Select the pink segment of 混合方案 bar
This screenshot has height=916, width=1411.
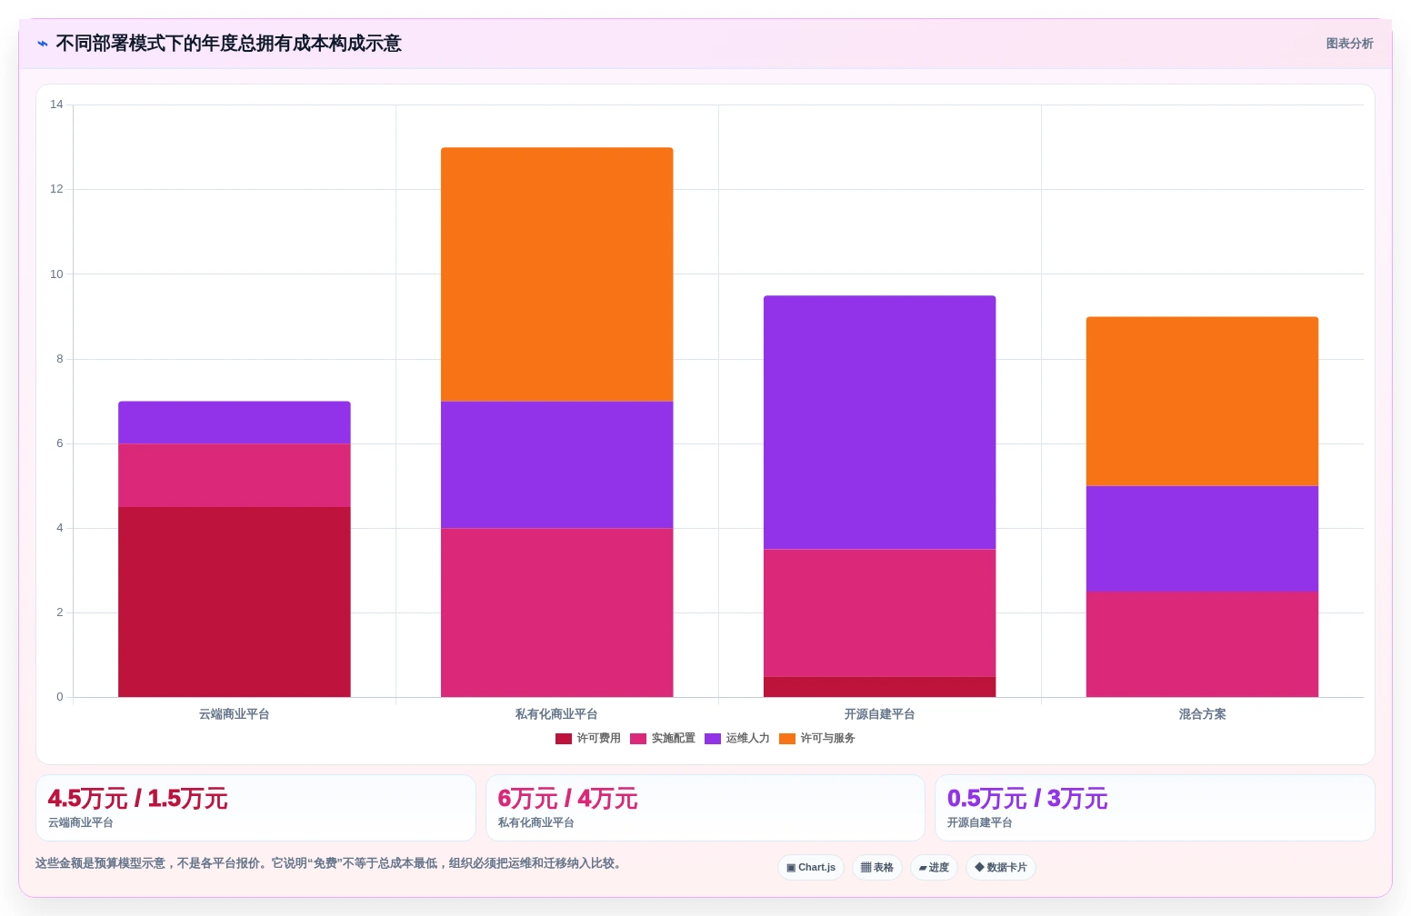point(1203,645)
